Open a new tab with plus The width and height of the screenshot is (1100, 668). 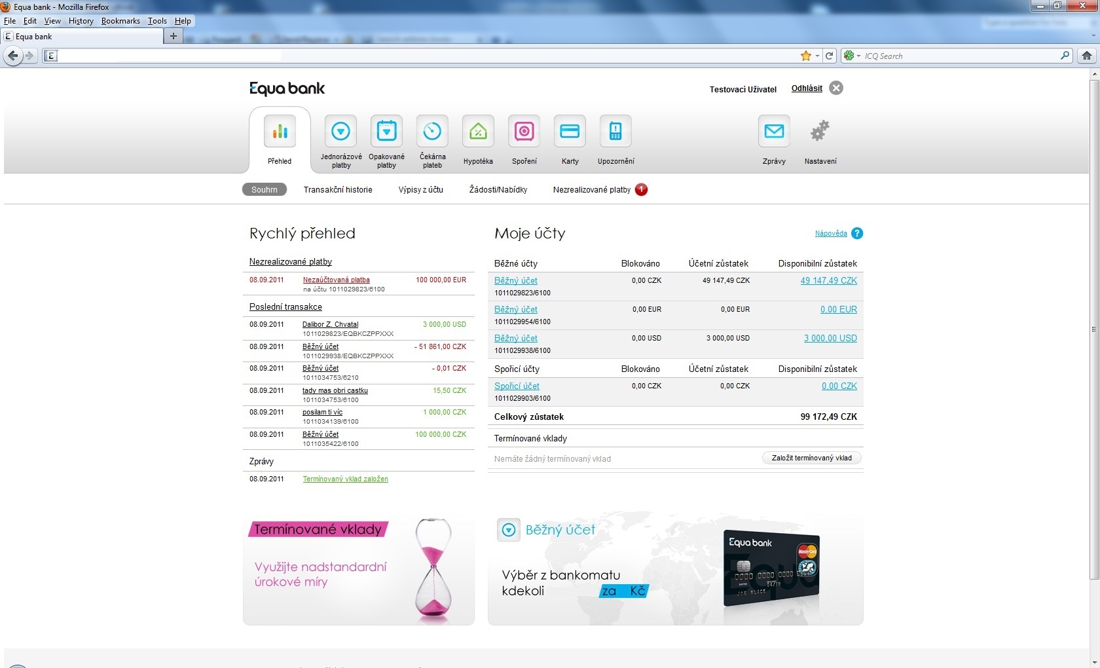click(173, 36)
